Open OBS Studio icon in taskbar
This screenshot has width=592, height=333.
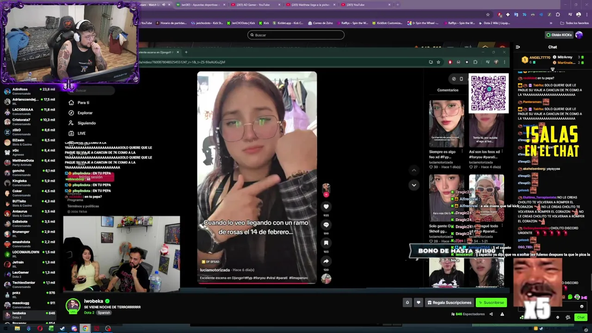108,329
